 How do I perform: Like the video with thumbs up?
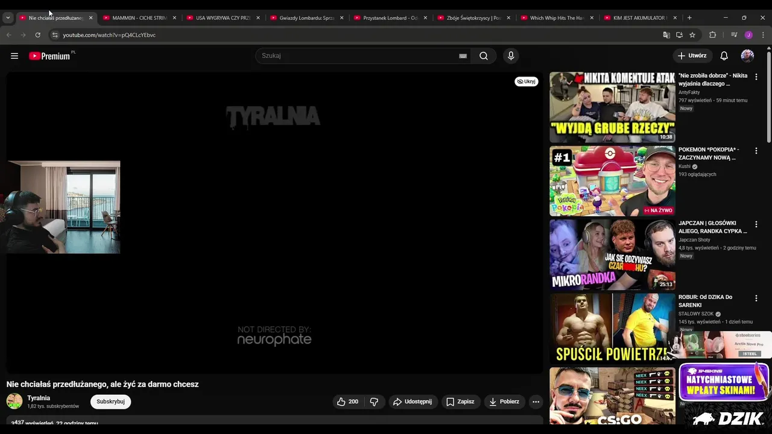click(347, 401)
